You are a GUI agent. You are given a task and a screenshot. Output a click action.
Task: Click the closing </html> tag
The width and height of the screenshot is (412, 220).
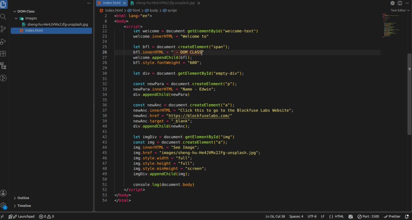pos(123,200)
